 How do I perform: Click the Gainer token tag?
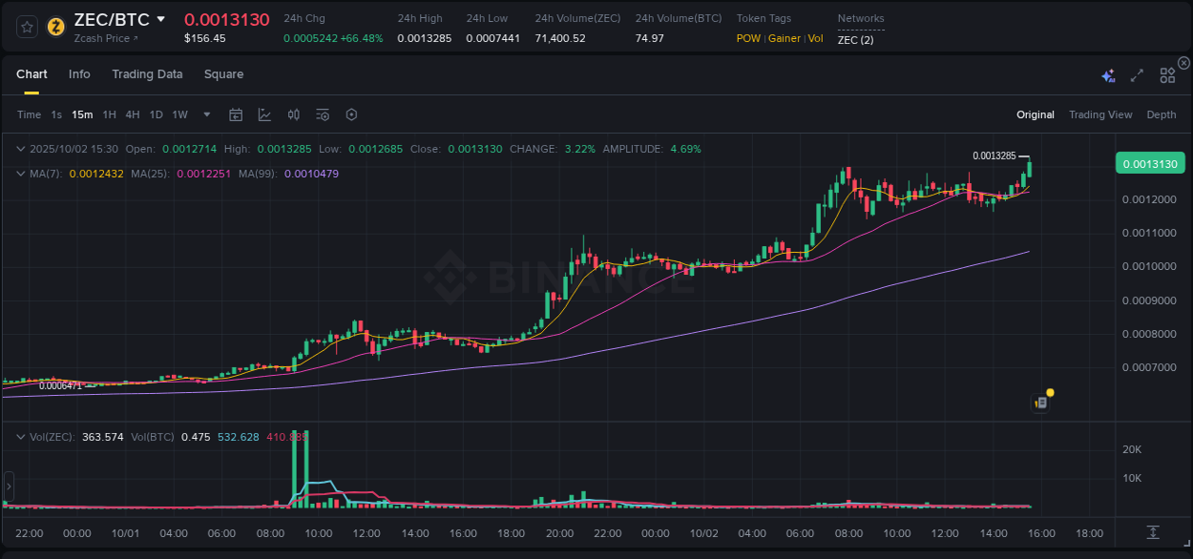point(784,38)
